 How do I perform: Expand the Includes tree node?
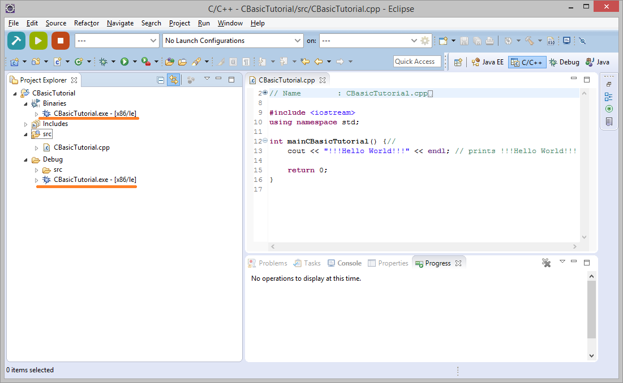(26, 124)
